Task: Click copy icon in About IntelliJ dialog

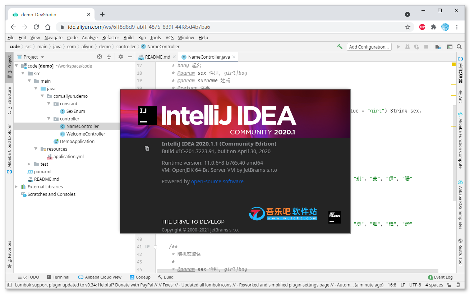Action: tap(147, 148)
